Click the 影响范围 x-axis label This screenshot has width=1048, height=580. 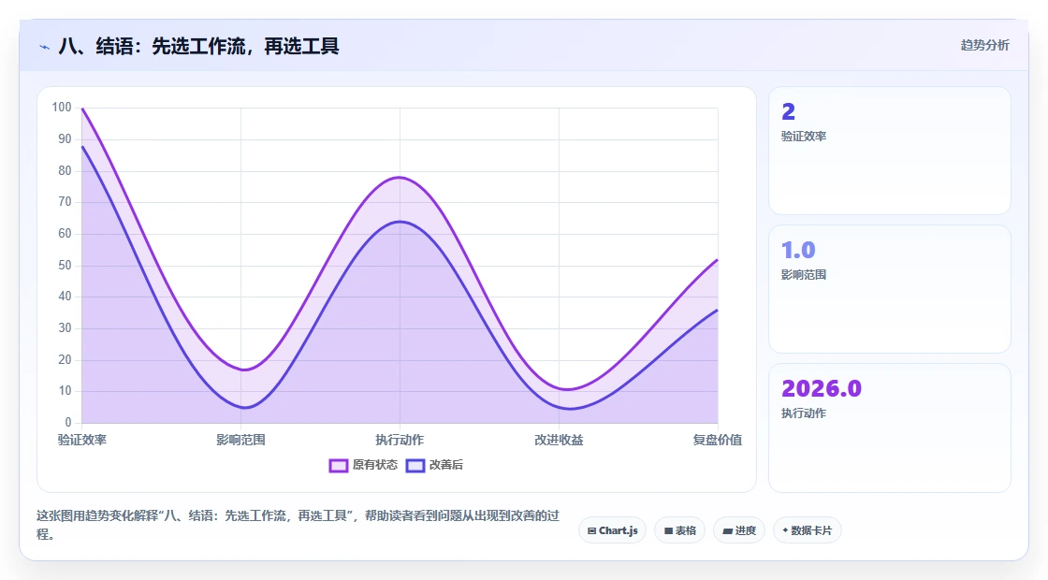pos(240,440)
